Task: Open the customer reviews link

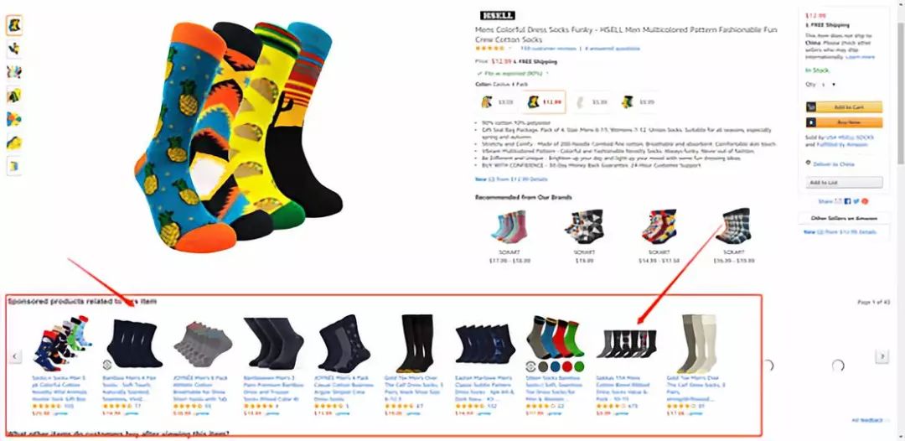Action: tap(548, 49)
